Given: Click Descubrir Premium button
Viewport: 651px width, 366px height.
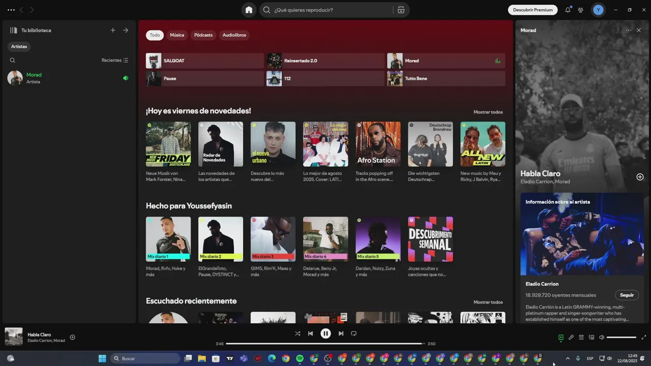Looking at the screenshot, I should tap(532, 10).
